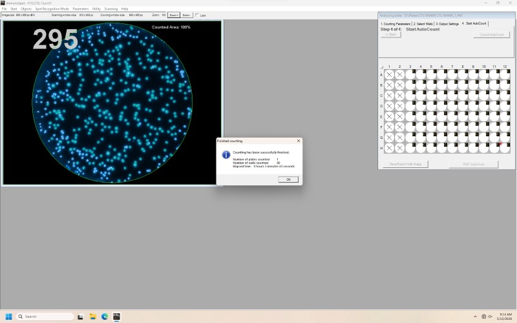Switch to the 2. Select Wells tab
Image resolution: width=517 pixels, height=323 pixels.
click(x=423, y=24)
